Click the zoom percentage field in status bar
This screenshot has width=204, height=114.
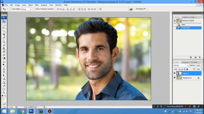11,107
